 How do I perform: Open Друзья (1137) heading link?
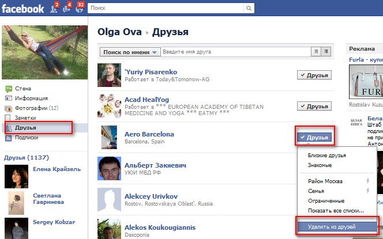pyautogui.click(x=27, y=158)
